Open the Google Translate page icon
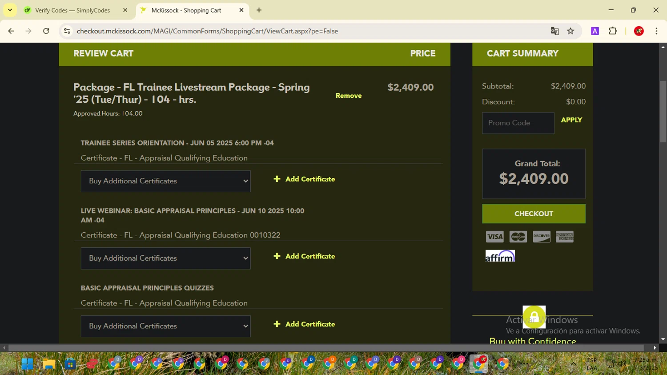 pos(554,31)
